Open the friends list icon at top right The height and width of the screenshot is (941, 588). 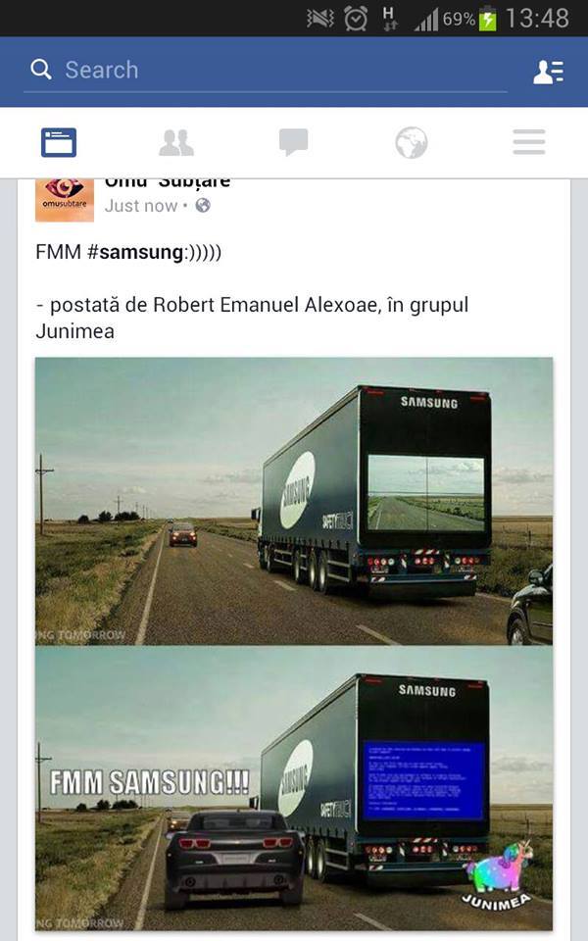click(x=548, y=72)
